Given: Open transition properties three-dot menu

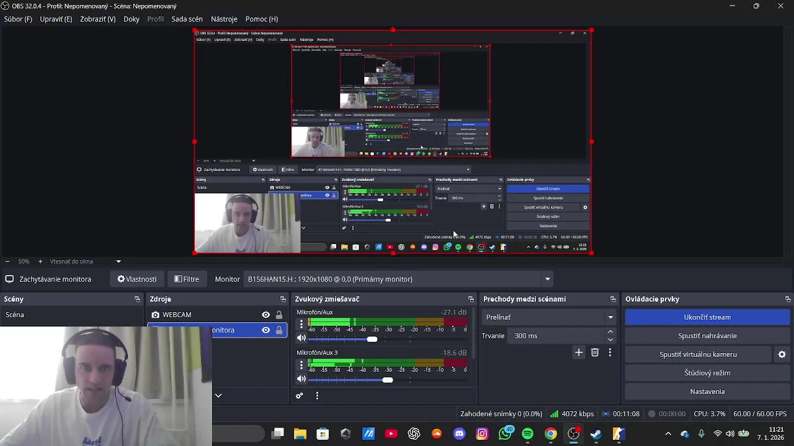Looking at the screenshot, I should 610,352.
